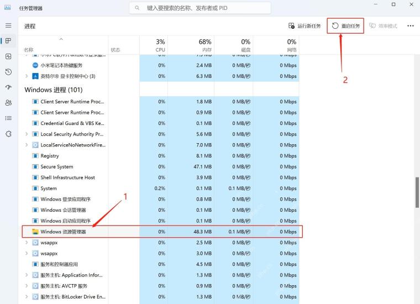Screen dimensions: 420x304
Task: Click the 服务主机: AVCTP 服务 gear icon
Action: point(35,286)
